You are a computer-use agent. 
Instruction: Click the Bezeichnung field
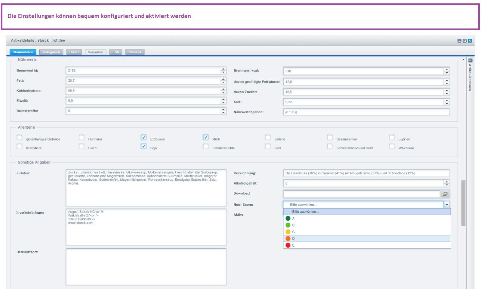click(x=366, y=173)
